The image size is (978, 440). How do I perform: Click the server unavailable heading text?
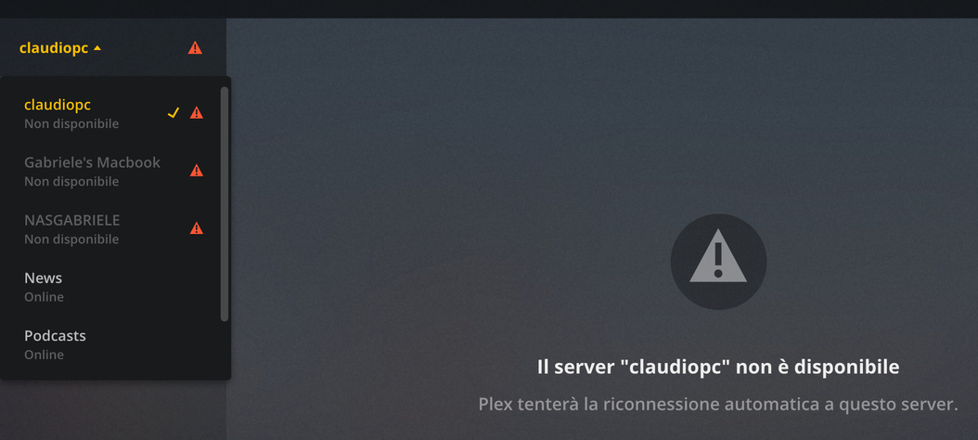(718, 367)
